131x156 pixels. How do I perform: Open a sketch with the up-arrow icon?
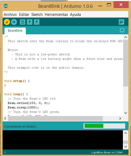(x=29, y=22)
